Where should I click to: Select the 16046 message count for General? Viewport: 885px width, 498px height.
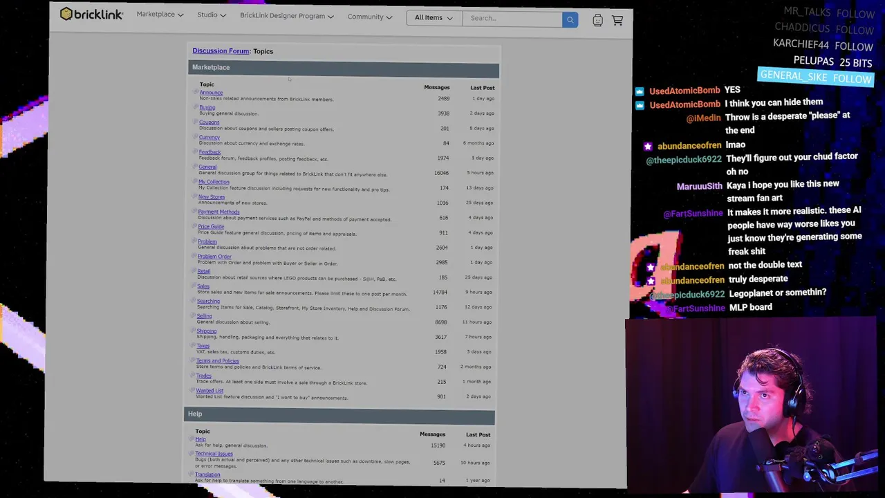pyautogui.click(x=441, y=173)
